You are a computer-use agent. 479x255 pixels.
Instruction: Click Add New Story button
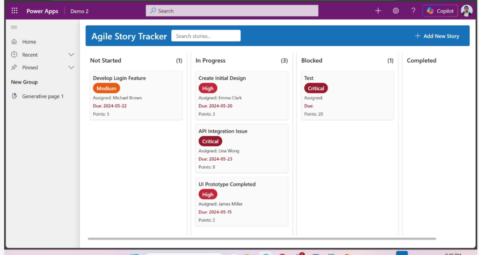click(x=437, y=36)
